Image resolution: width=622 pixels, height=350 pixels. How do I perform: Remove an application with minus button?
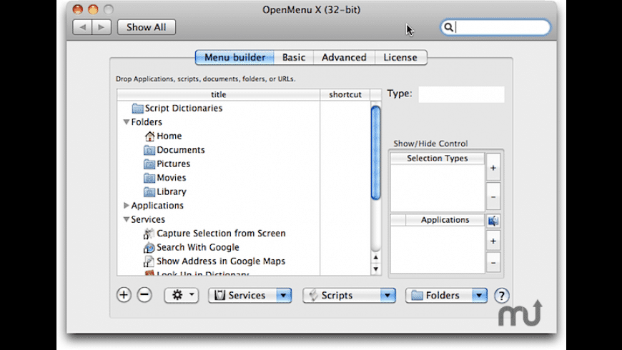[x=493, y=262]
